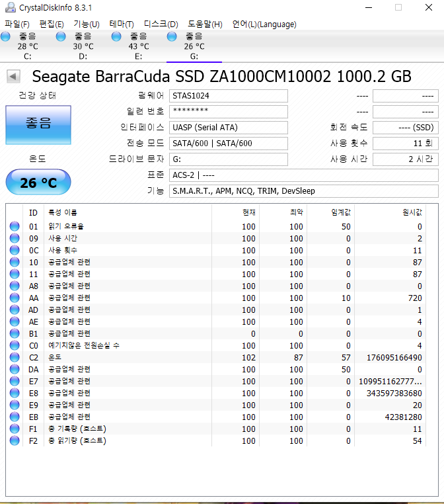The height and width of the screenshot is (504, 444).
Task: Open the 디스크(D) menu
Action: tap(161, 24)
